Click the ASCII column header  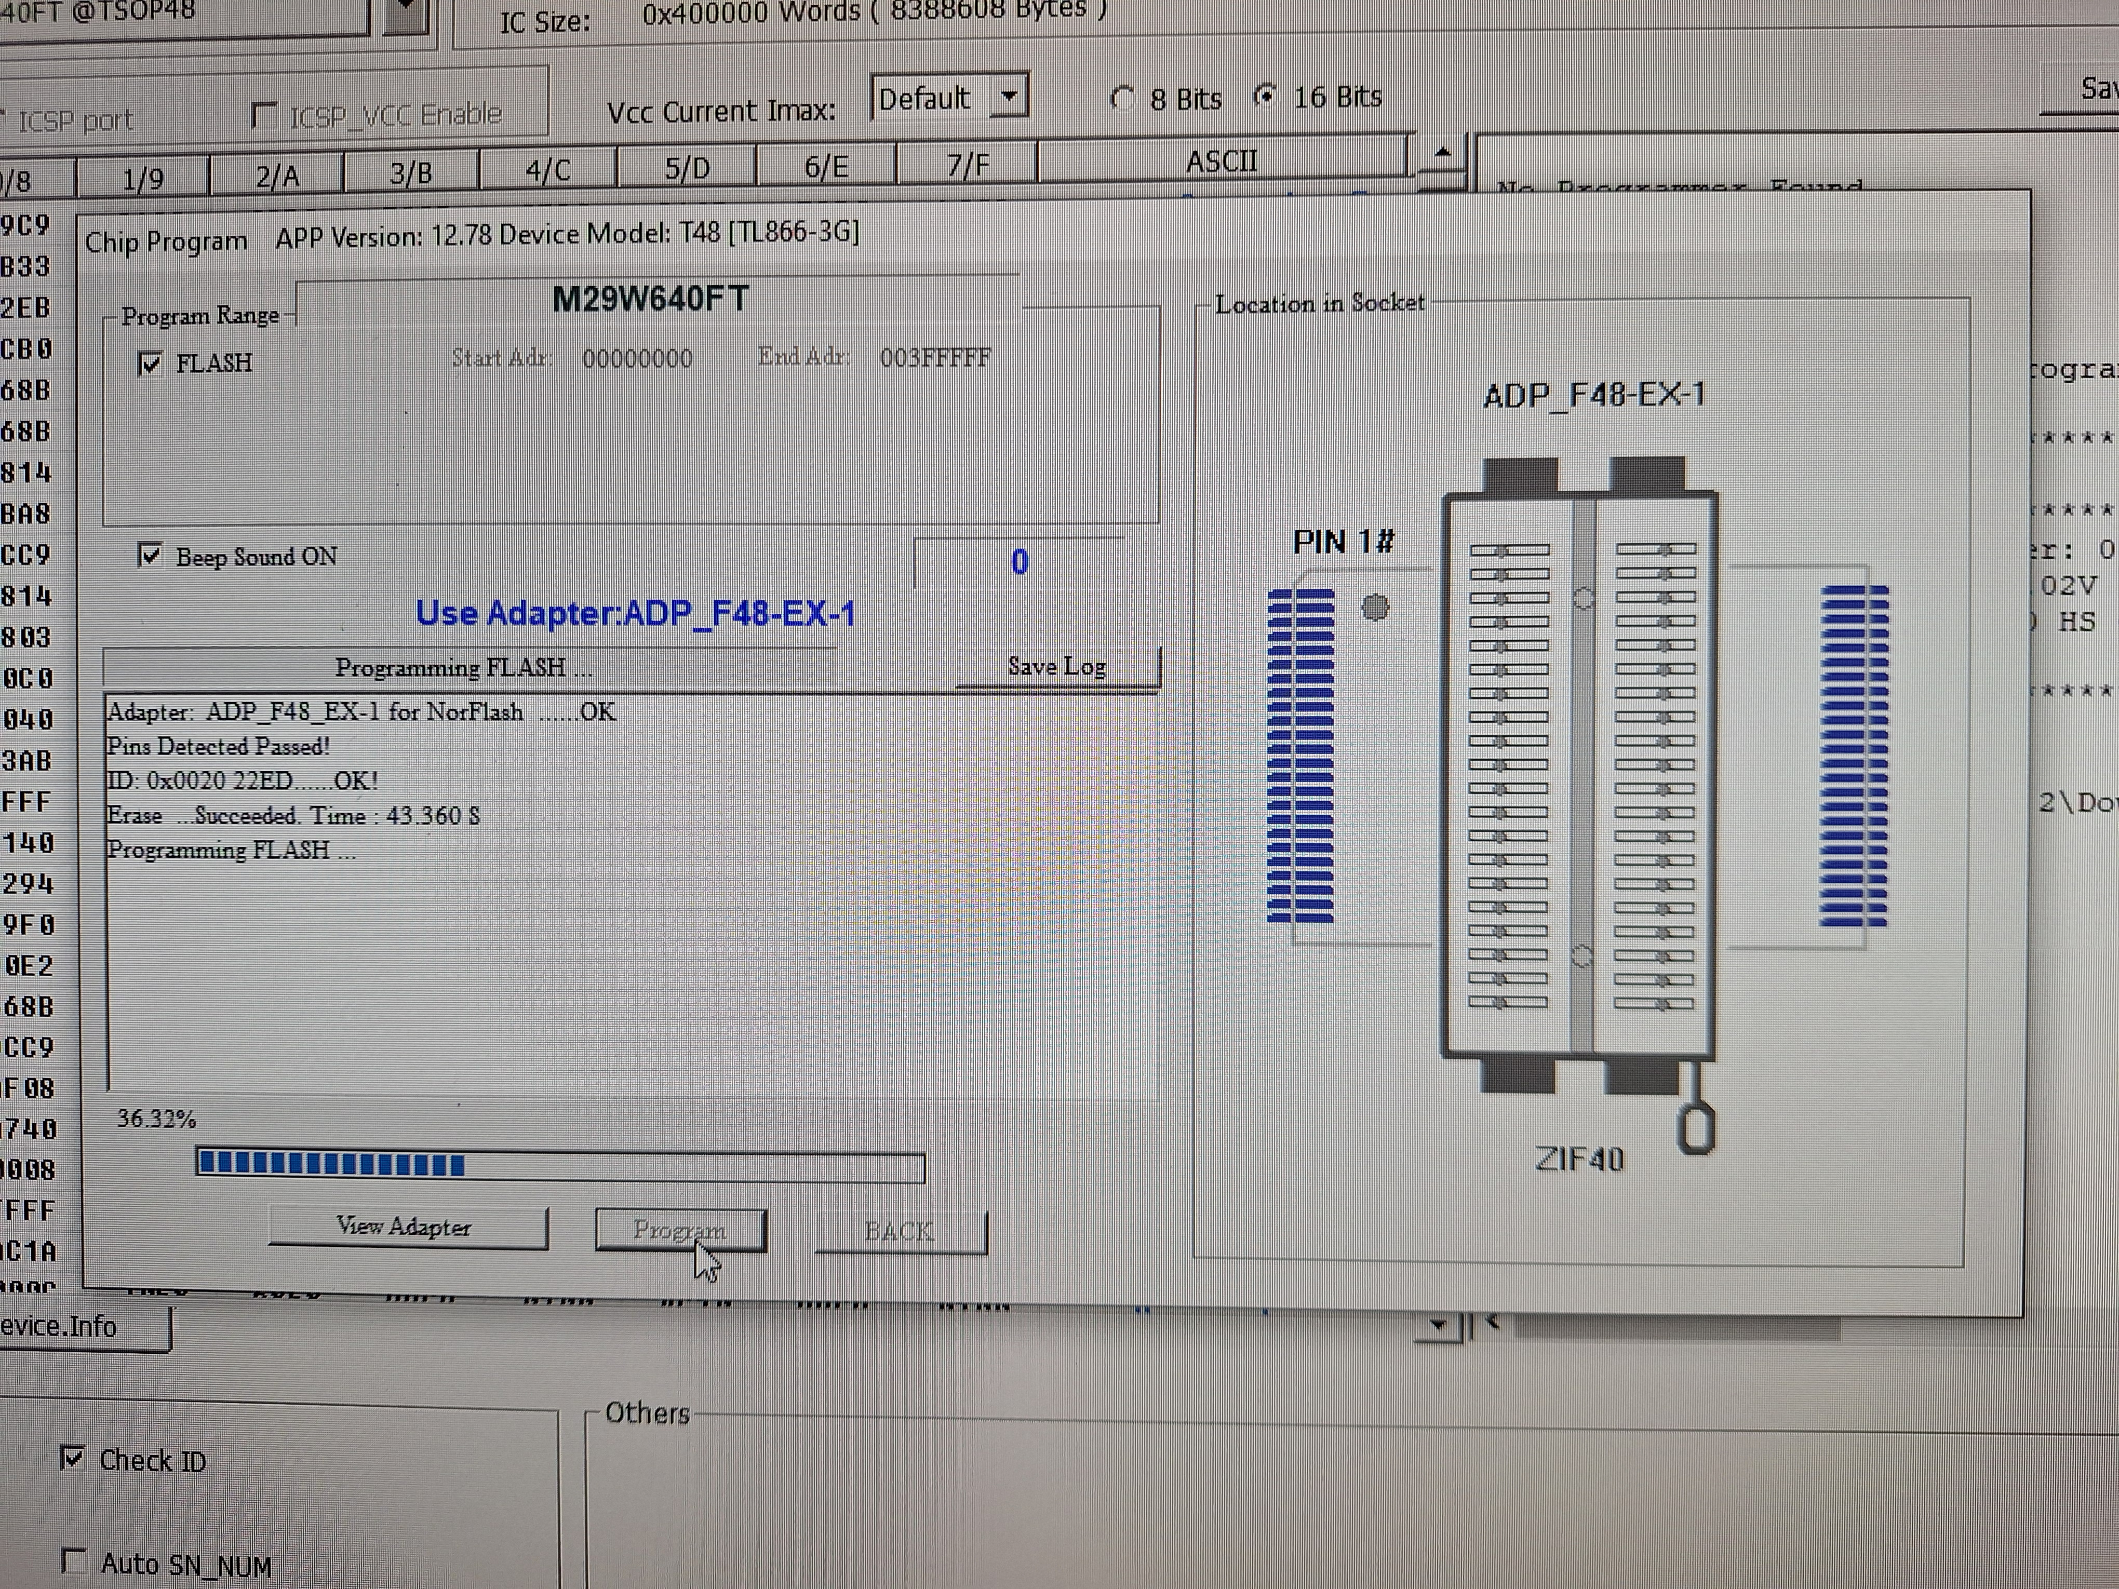(1222, 162)
